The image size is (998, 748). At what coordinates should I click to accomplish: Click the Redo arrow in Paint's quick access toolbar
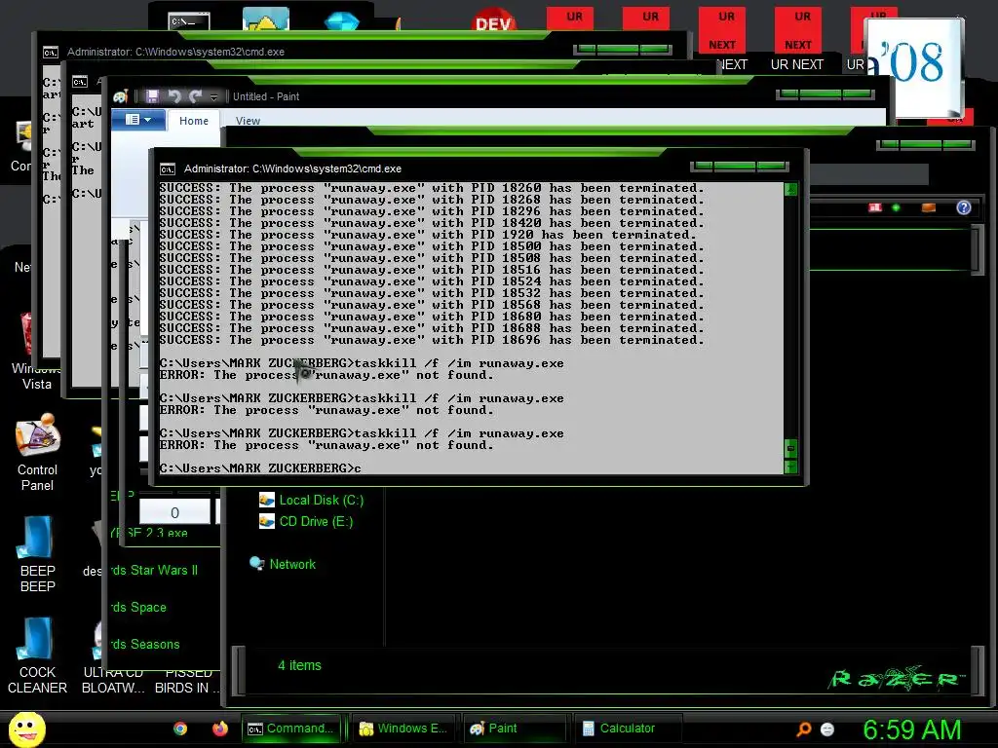[x=195, y=96]
